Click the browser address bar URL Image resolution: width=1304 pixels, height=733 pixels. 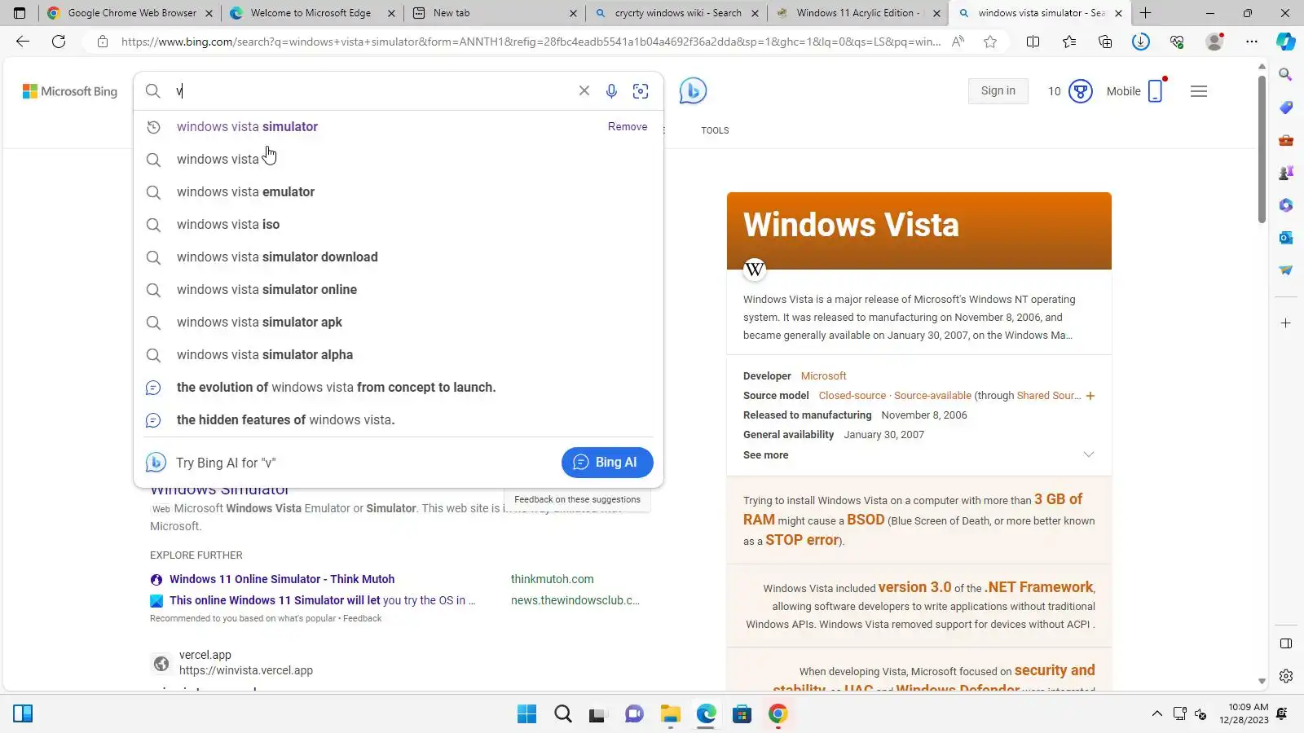(531, 42)
